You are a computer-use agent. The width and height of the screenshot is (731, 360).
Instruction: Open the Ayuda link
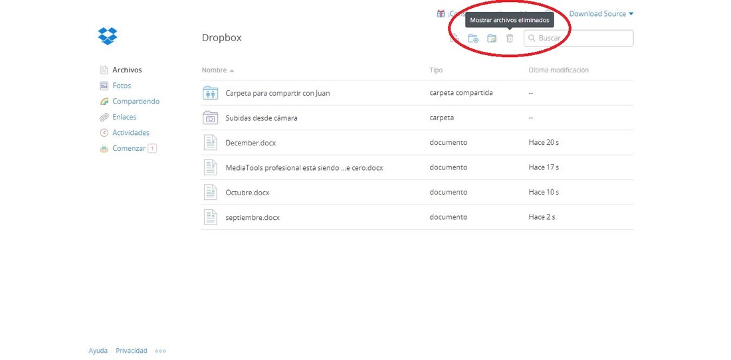click(98, 351)
